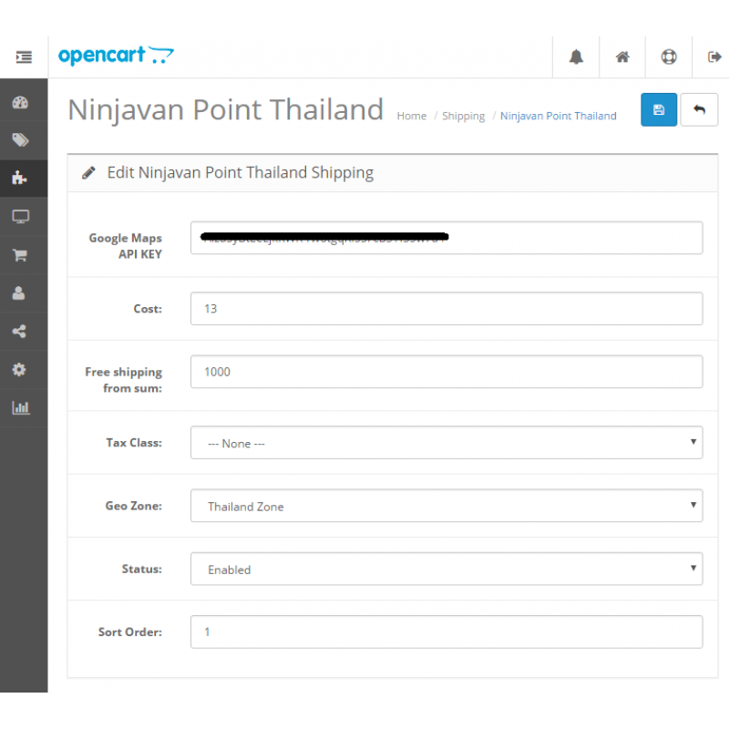Save settings with the blue save button
This screenshot has width=729, height=729.
point(659,110)
